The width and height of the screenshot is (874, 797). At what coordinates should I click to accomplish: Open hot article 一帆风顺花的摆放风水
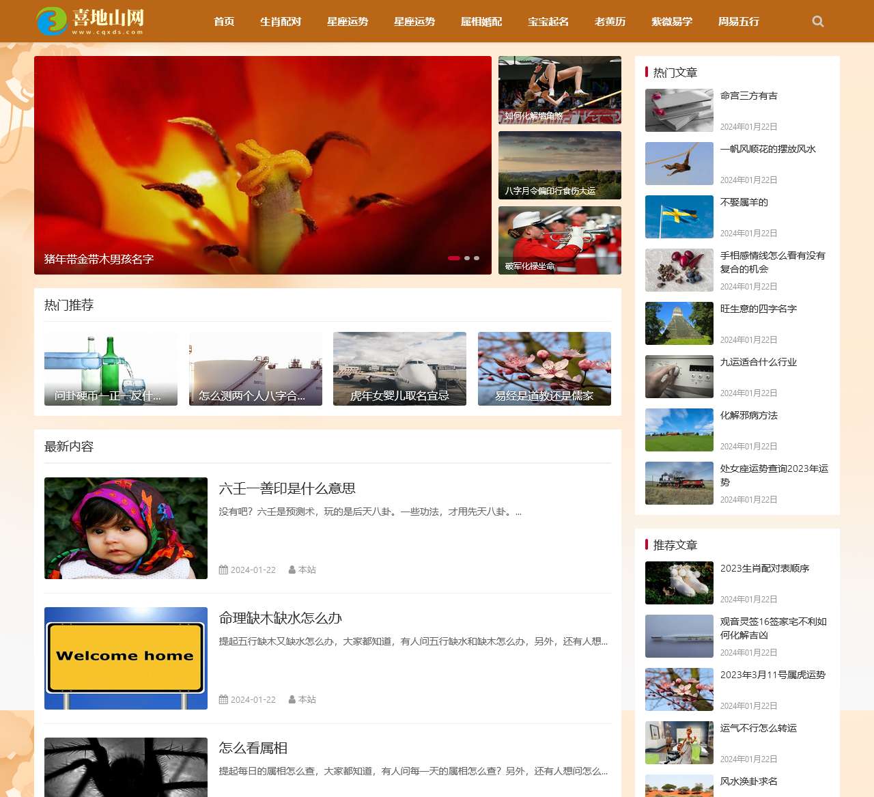[768, 149]
